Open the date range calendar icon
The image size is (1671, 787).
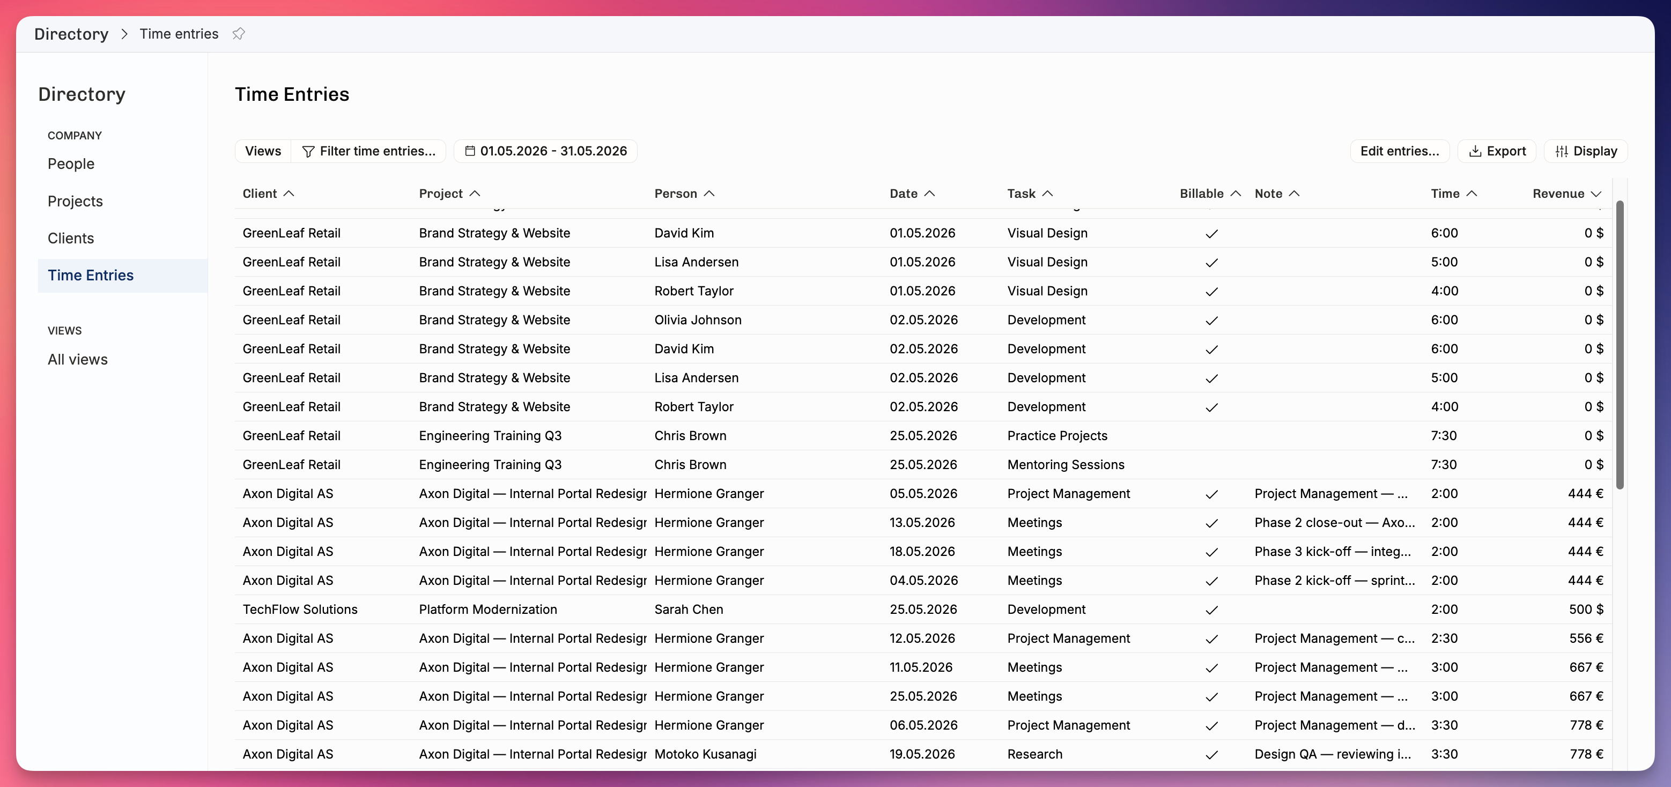tap(470, 151)
